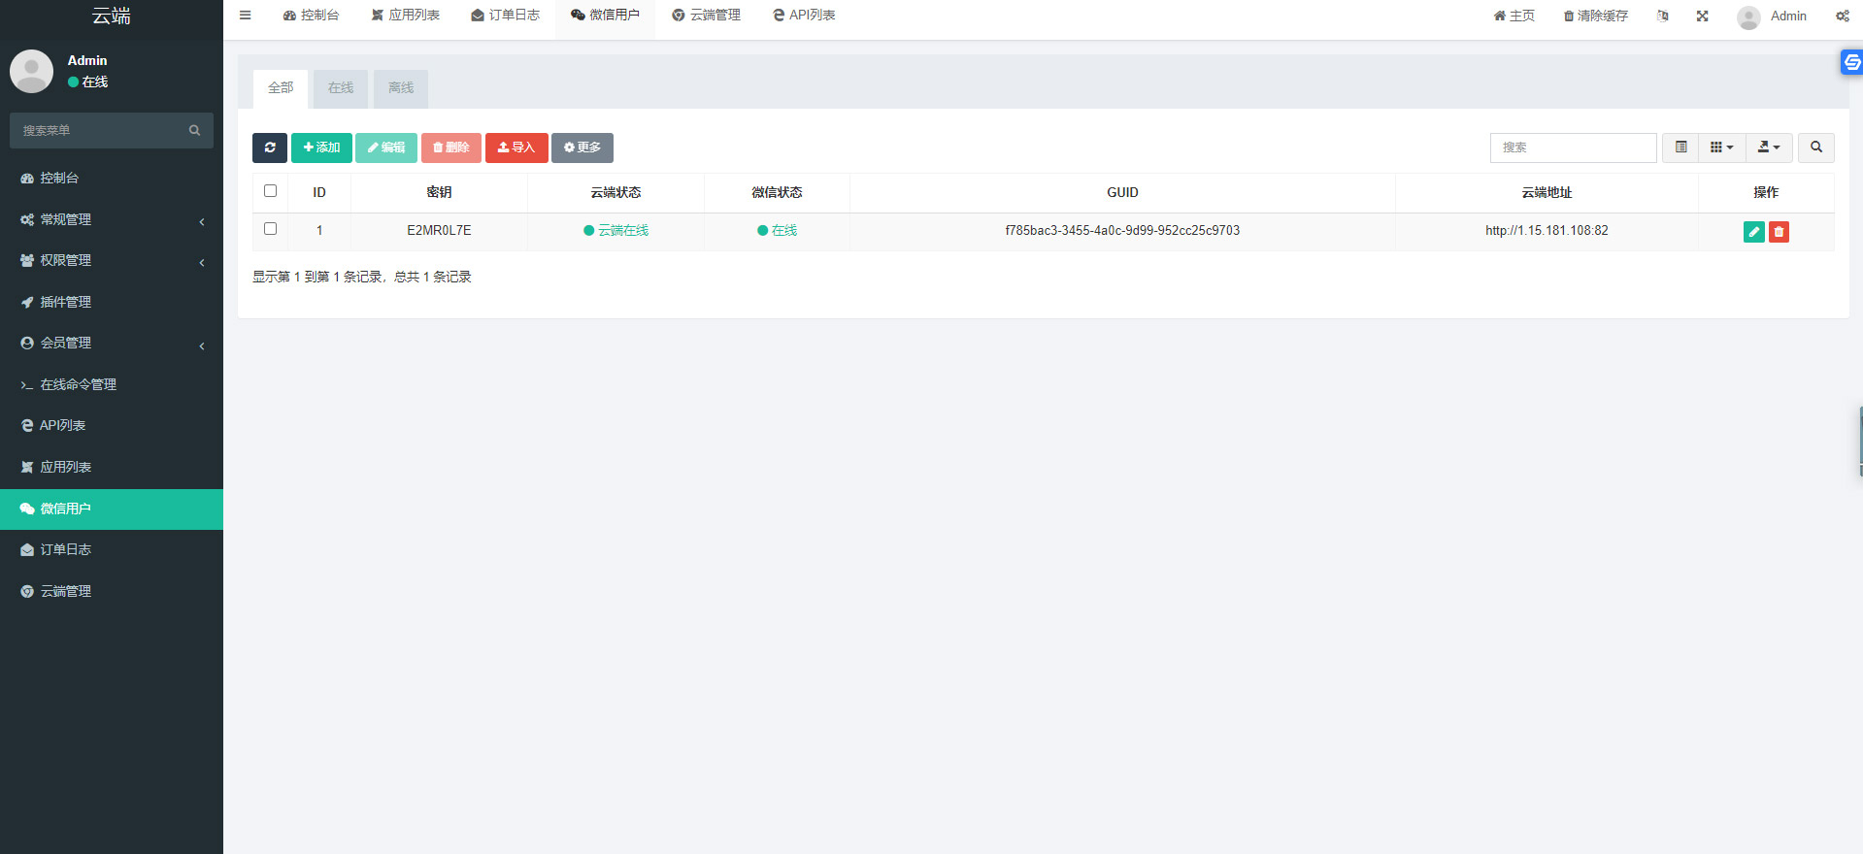Click the dark refresh icon button
Screen dimensions: 1863x854
pos(270,148)
